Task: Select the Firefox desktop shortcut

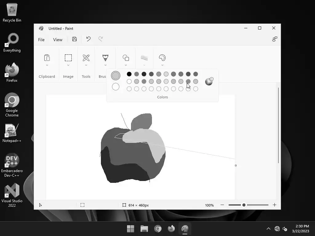Action: tap(12, 73)
